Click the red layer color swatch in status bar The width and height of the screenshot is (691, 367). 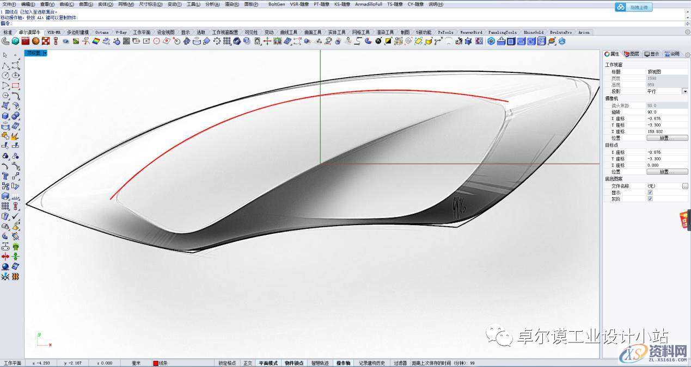click(156, 363)
